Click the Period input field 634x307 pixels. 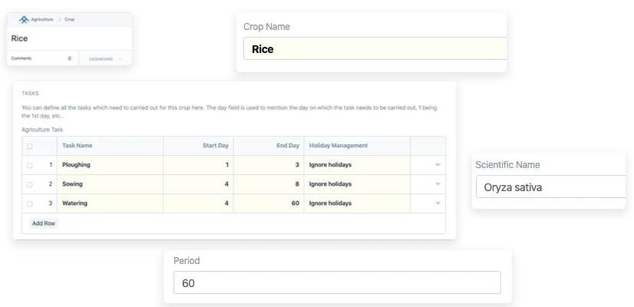pos(336,282)
